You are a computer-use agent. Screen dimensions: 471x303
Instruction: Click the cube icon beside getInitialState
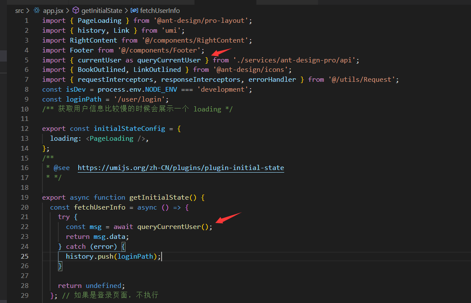(76, 10)
